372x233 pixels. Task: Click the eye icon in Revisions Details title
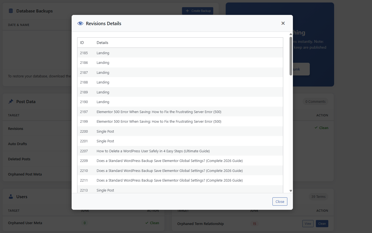pyautogui.click(x=80, y=23)
